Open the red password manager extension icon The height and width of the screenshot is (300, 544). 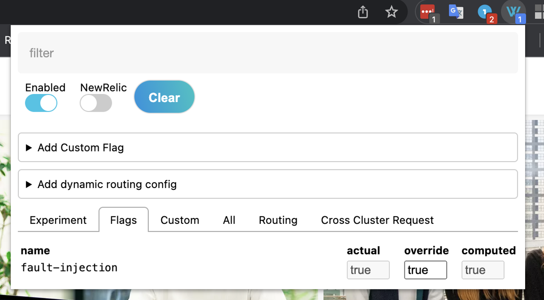tap(428, 12)
